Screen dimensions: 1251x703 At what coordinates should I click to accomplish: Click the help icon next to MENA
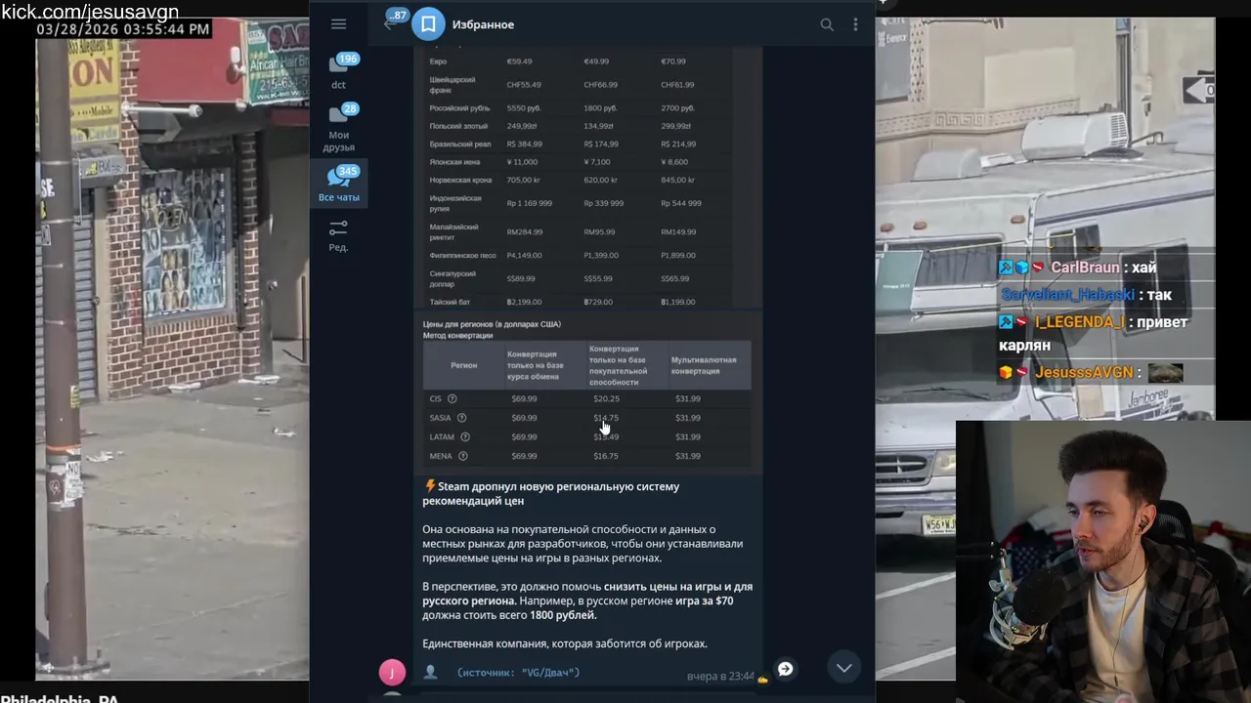[462, 456]
